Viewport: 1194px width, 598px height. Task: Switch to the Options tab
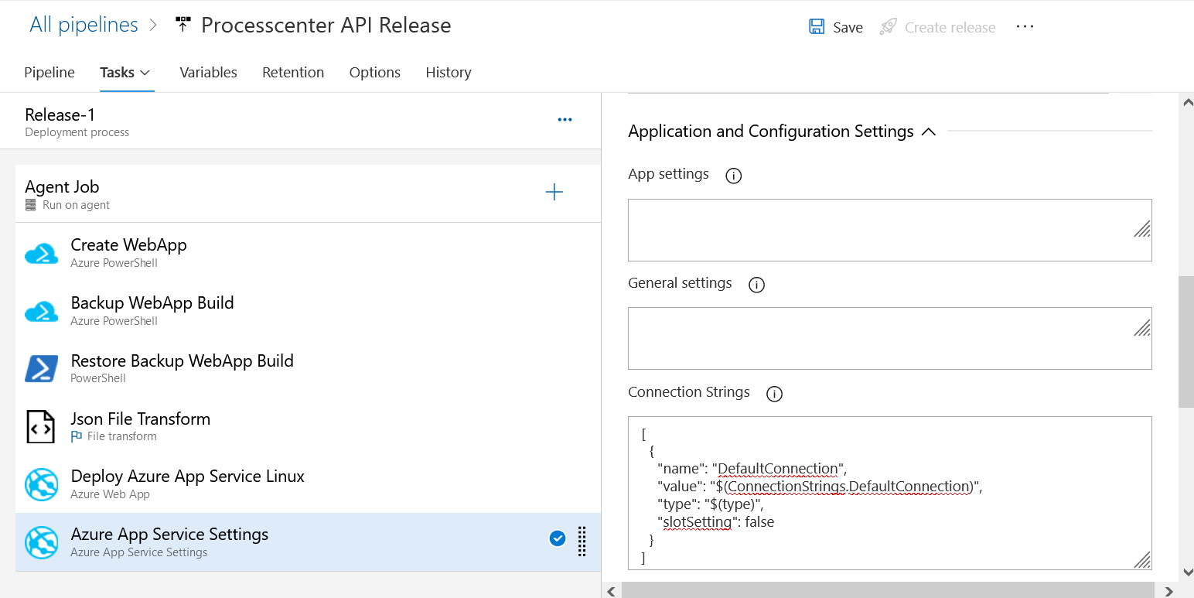click(x=375, y=72)
